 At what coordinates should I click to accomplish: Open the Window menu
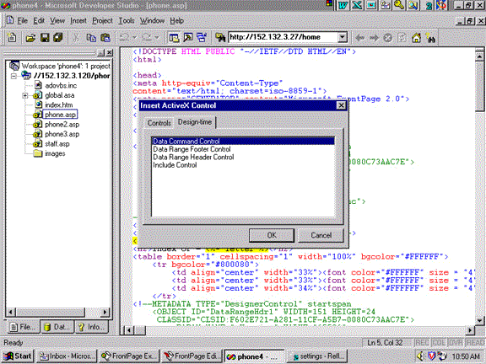152,21
